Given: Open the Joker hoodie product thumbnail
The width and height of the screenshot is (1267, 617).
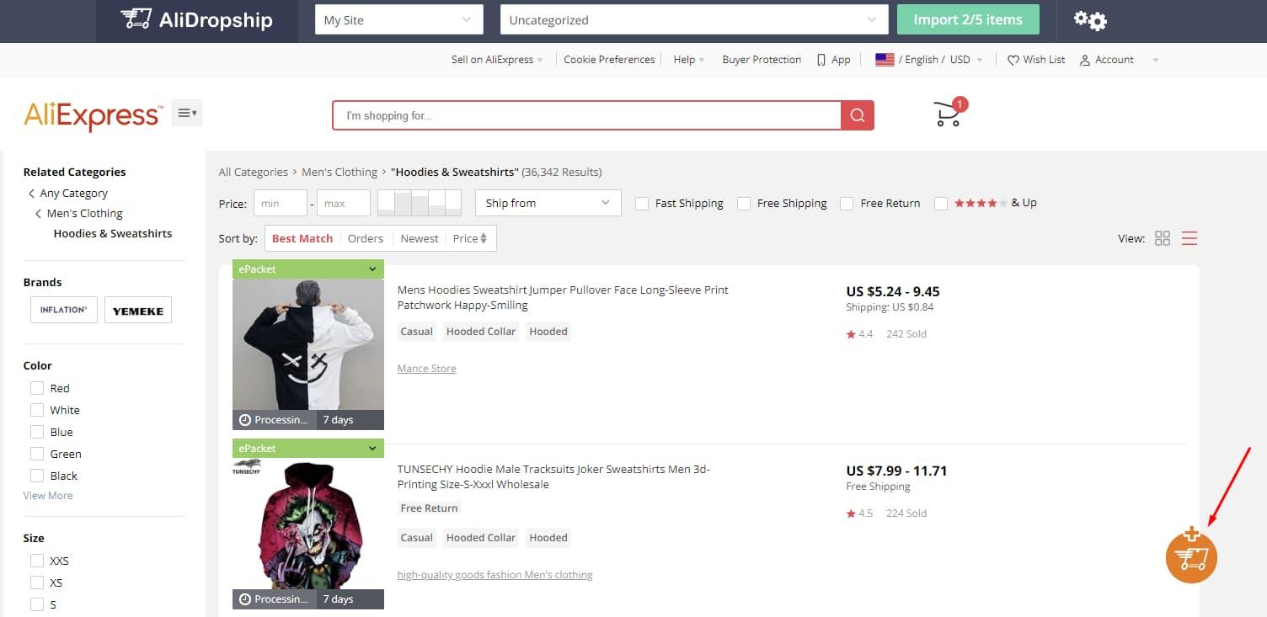Looking at the screenshot, I should [308, 524].
